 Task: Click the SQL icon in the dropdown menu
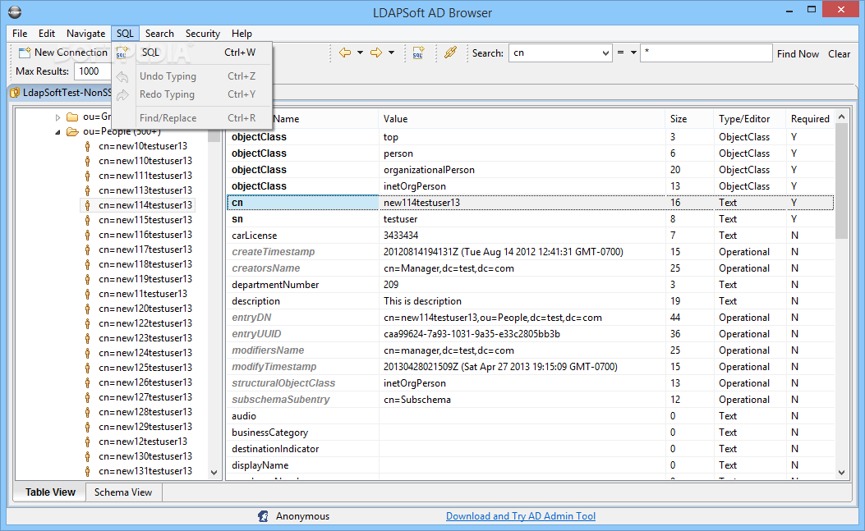click(x=122, y=53)
